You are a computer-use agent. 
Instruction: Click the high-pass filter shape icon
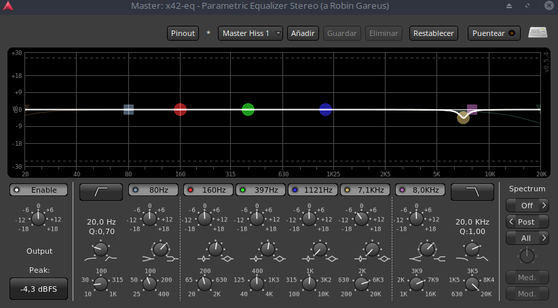point(101,192)
